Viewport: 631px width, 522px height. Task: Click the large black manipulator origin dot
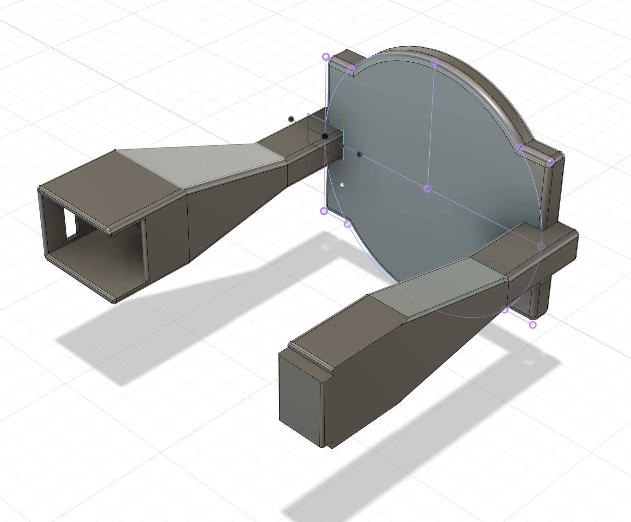(x=325, y=136)
